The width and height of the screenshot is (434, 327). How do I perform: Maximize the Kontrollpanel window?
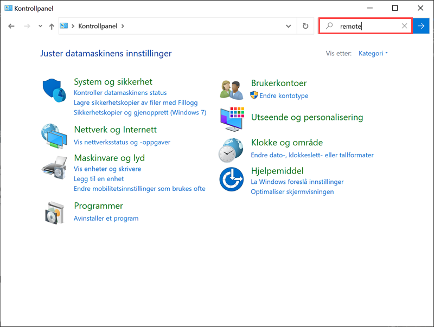click(395, 8)
